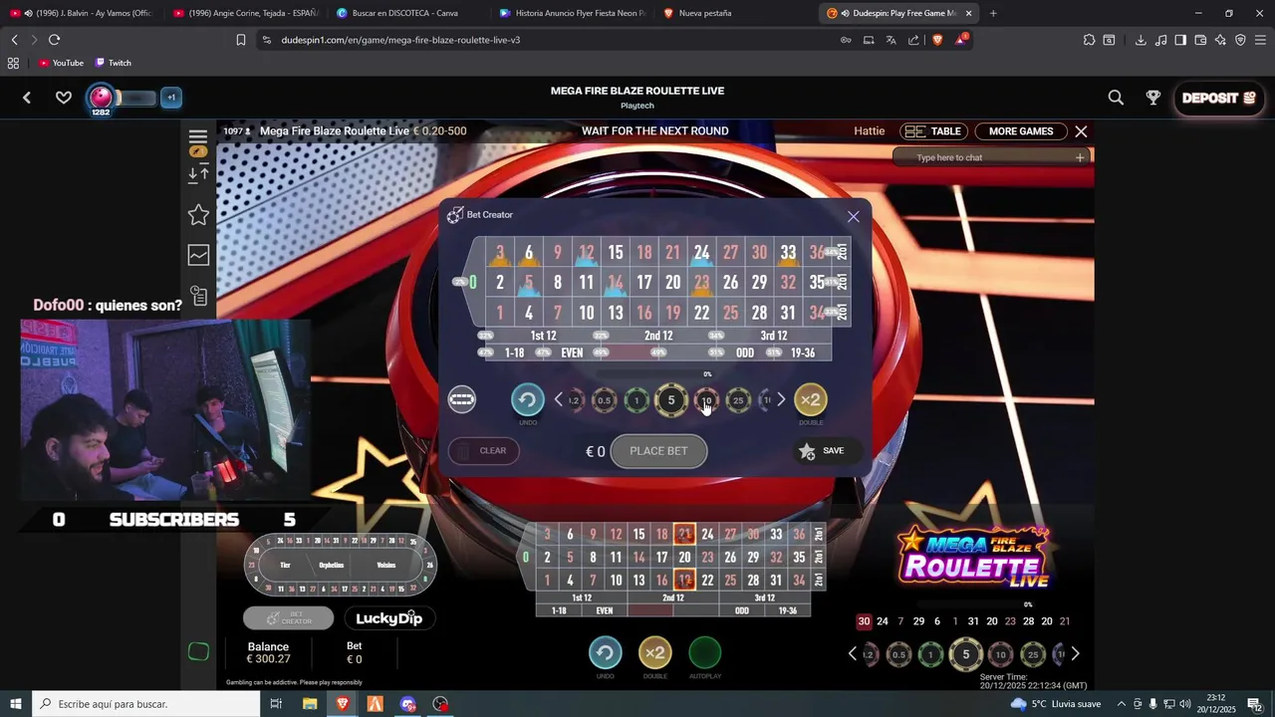Open the site search magnifier

tap(1116, 98)
